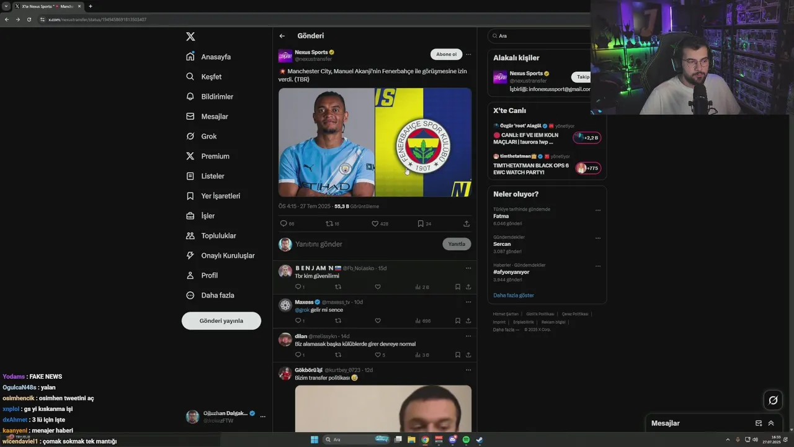The height and width of the screenshot is (447, 794).
Task: Click the @grok mention link
Action: pyautogui.click(x=302, y=310)
